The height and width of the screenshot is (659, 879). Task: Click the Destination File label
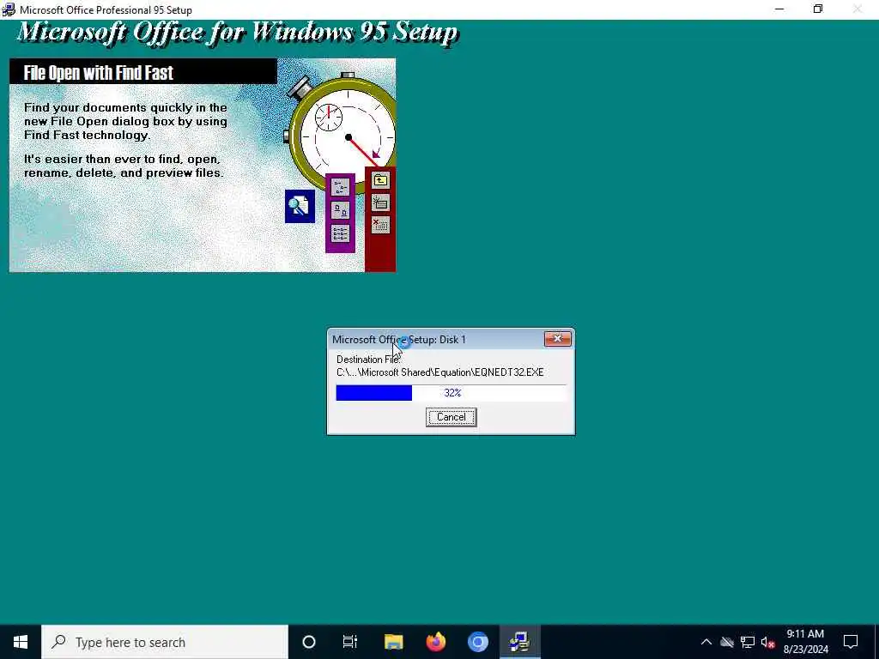pyautogui.click(x=367, y=360)
